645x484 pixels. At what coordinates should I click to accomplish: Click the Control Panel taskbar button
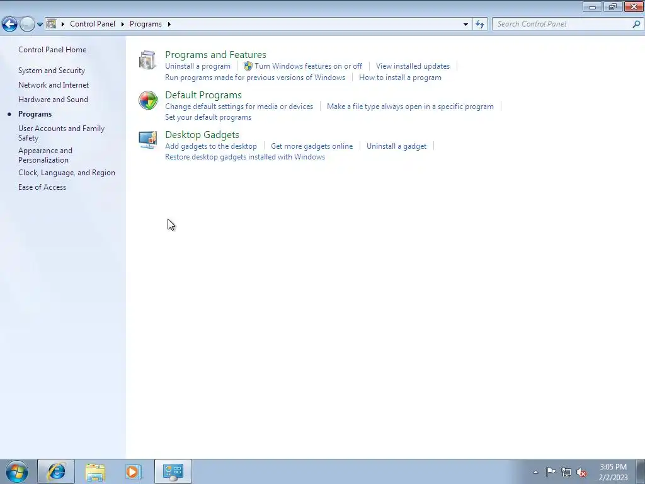(173, 471)
